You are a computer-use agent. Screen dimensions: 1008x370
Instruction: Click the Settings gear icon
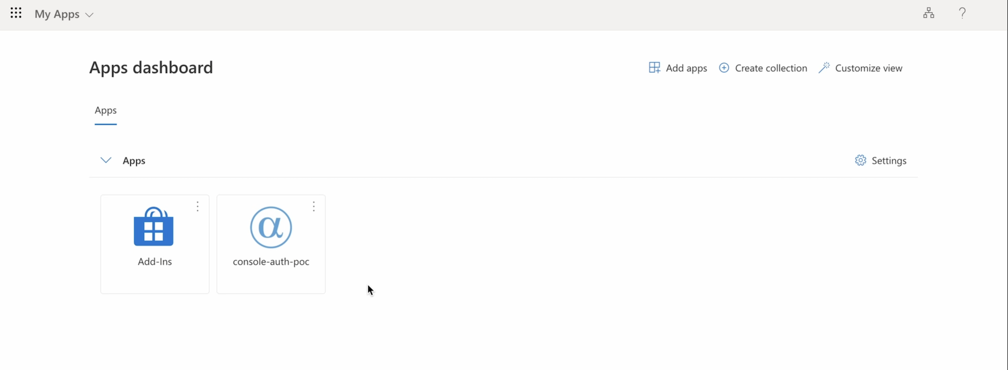pos(860,160)
